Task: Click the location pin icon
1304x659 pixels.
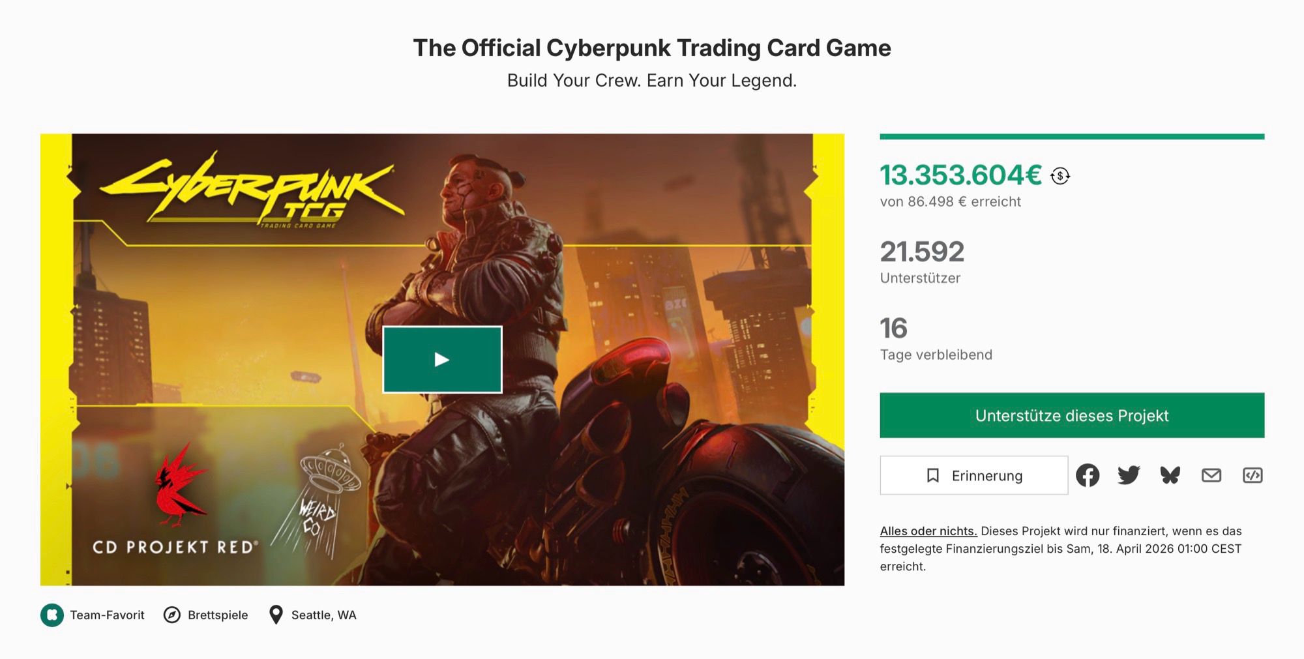Action: (276, 615)
